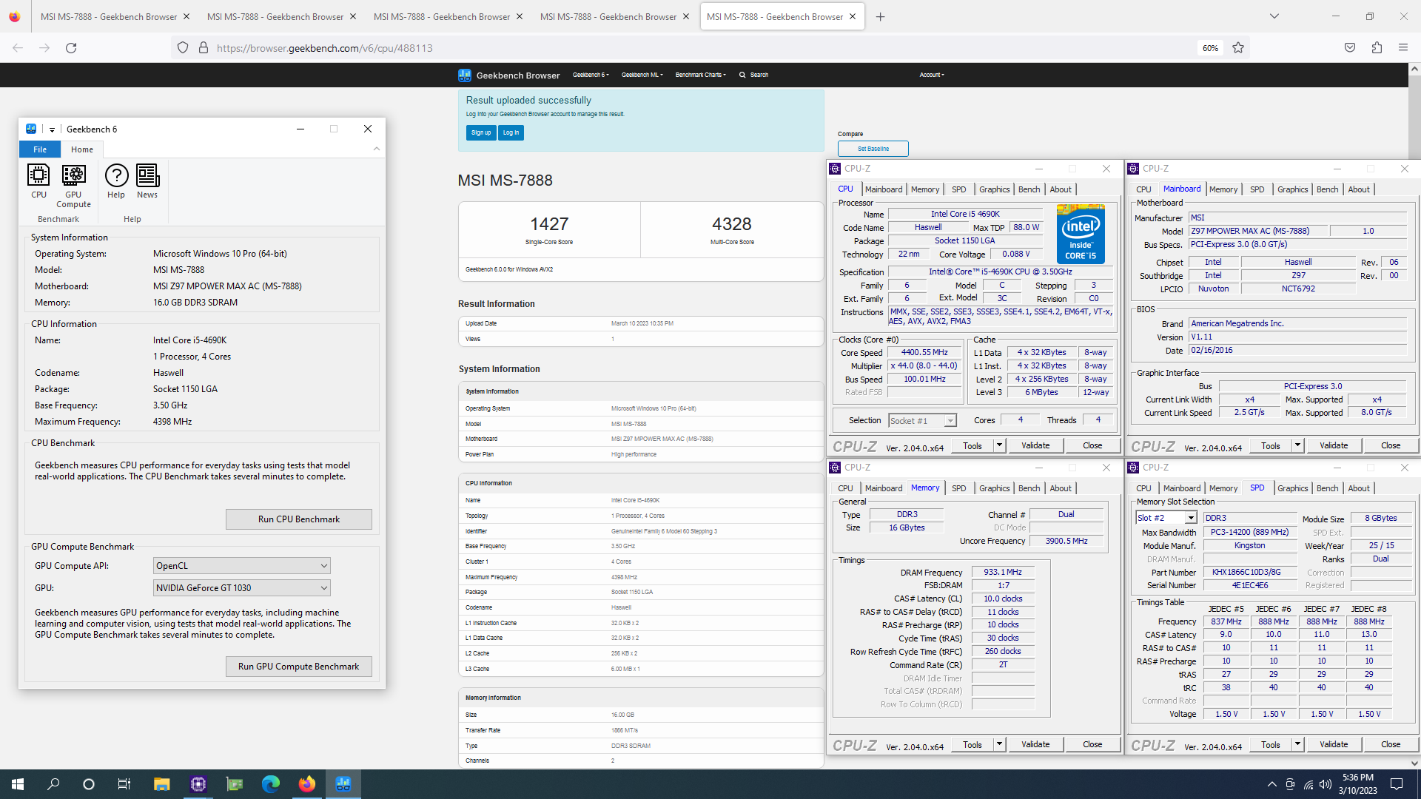
Task: Open Firefox from the taskbar
Action: tap(306, 784)
